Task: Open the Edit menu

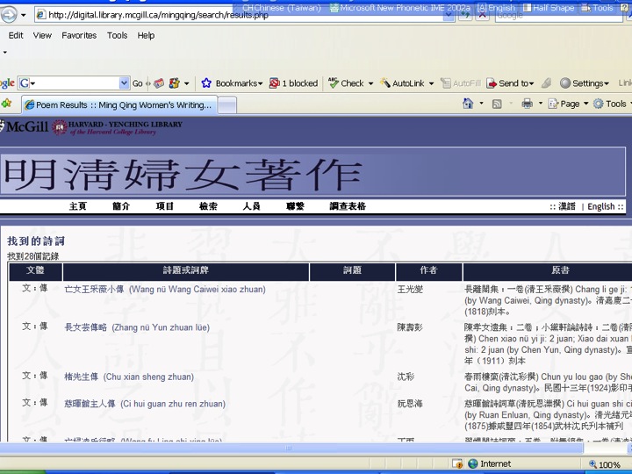Action: (16, 35)
